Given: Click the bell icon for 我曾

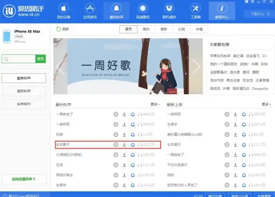Looking at the screenshot, I should pos(133,135).
